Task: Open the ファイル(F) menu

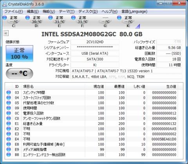Action: 14,11
